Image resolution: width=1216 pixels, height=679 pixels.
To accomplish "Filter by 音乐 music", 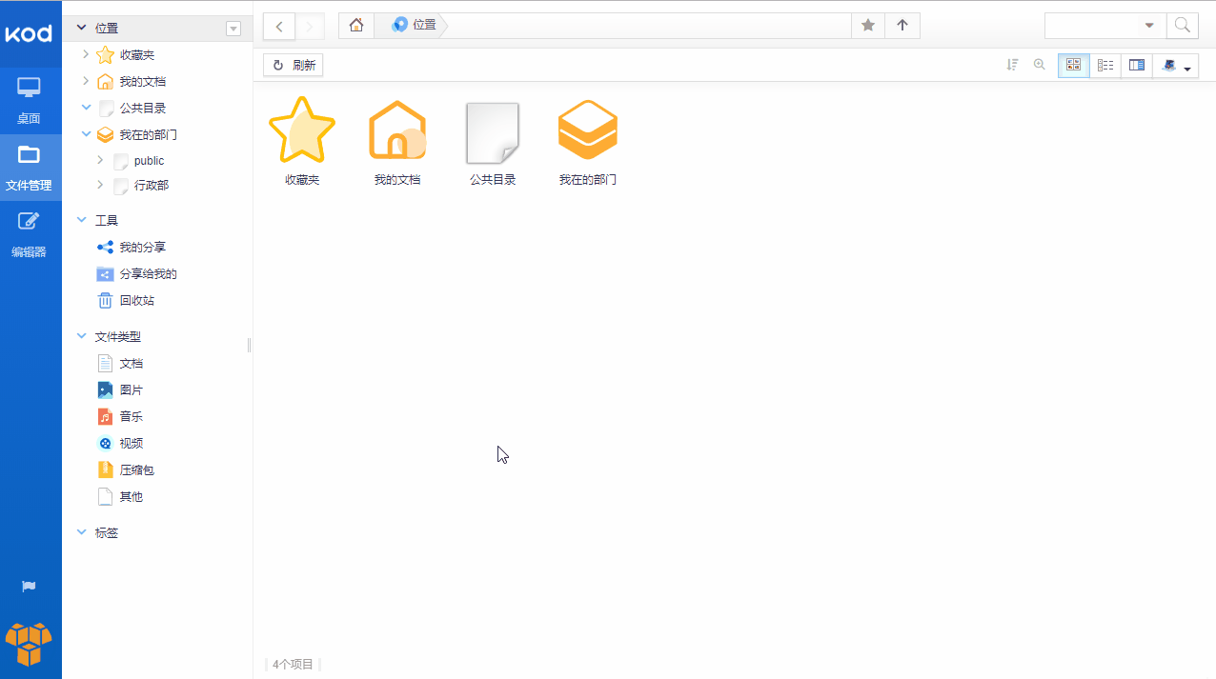I will [x=131, y=417].
